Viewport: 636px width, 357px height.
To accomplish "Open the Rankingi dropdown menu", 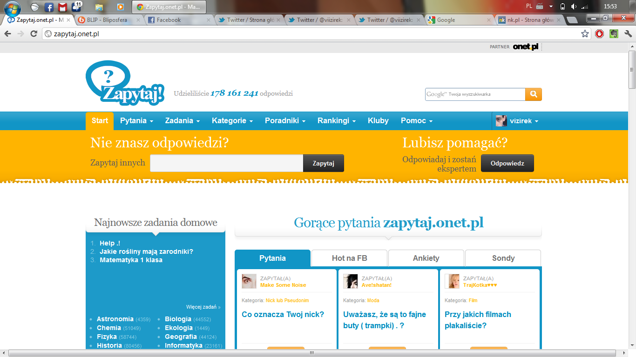I will [x=337, y=121].
